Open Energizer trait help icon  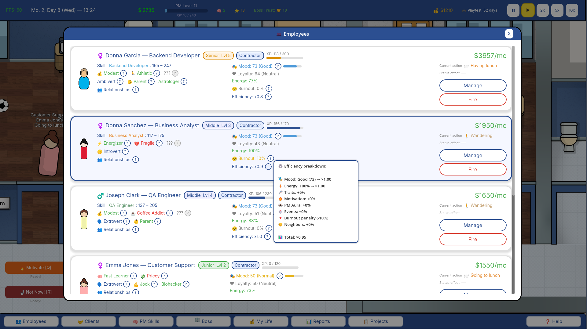[127, 143]
